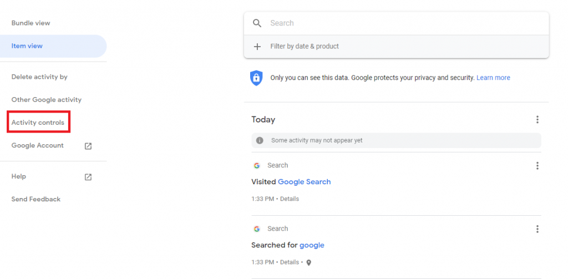Open Delete activity by
This screenshot has width=568, height=279.
tap(39, 77)
